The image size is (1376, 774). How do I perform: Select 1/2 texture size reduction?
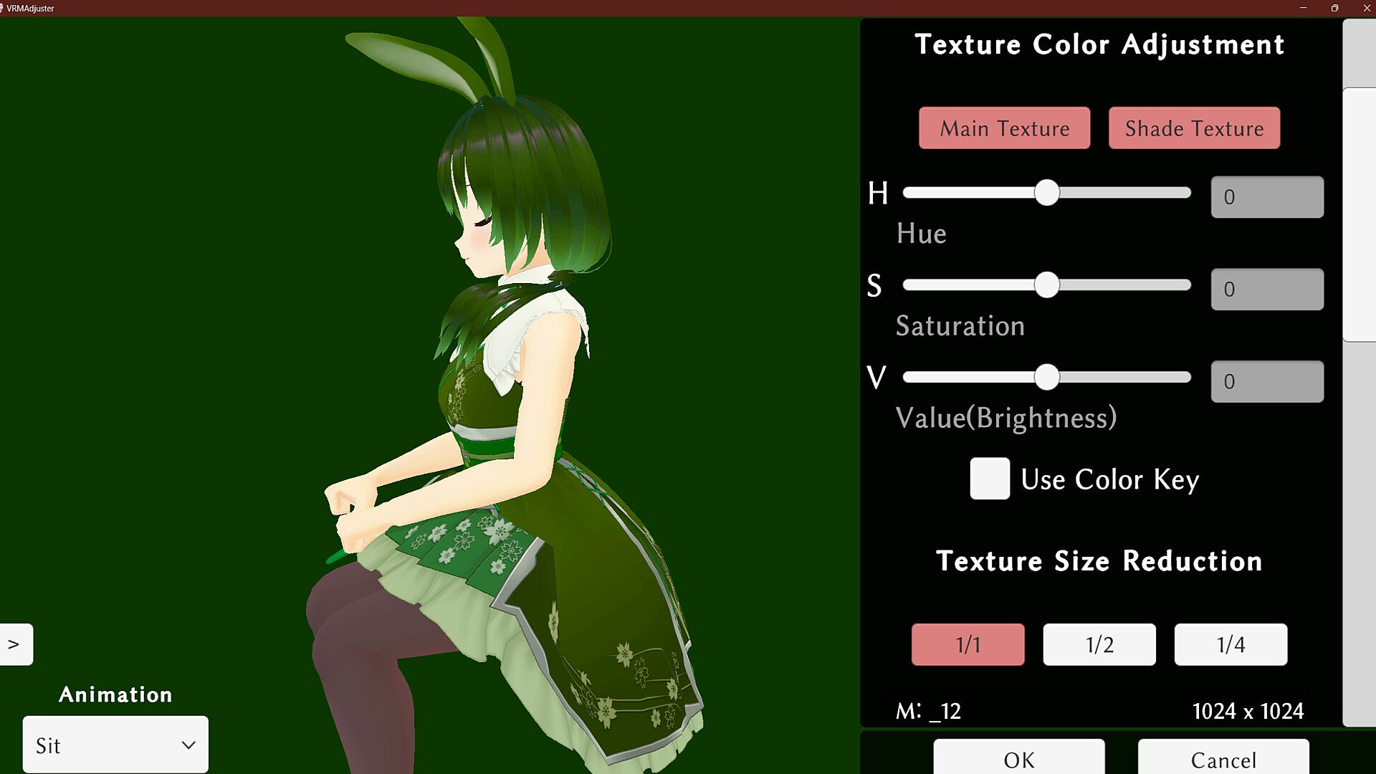click(1099, 644)
